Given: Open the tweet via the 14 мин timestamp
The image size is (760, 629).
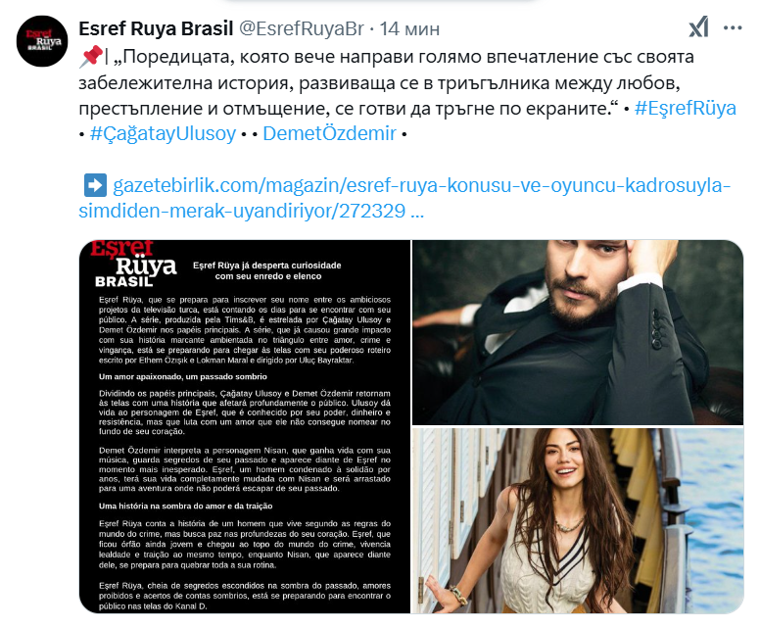Looking at the screenshot, I should pyautogui.click(x=409, y=28).
